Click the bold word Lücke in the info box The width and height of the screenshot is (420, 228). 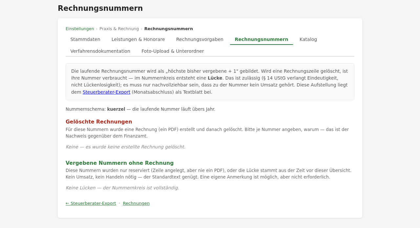[215, 78]
